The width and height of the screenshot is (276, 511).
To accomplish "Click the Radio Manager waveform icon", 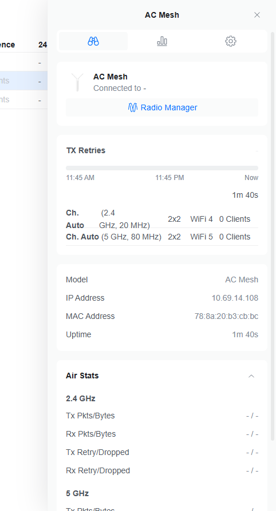I will 133,107.
